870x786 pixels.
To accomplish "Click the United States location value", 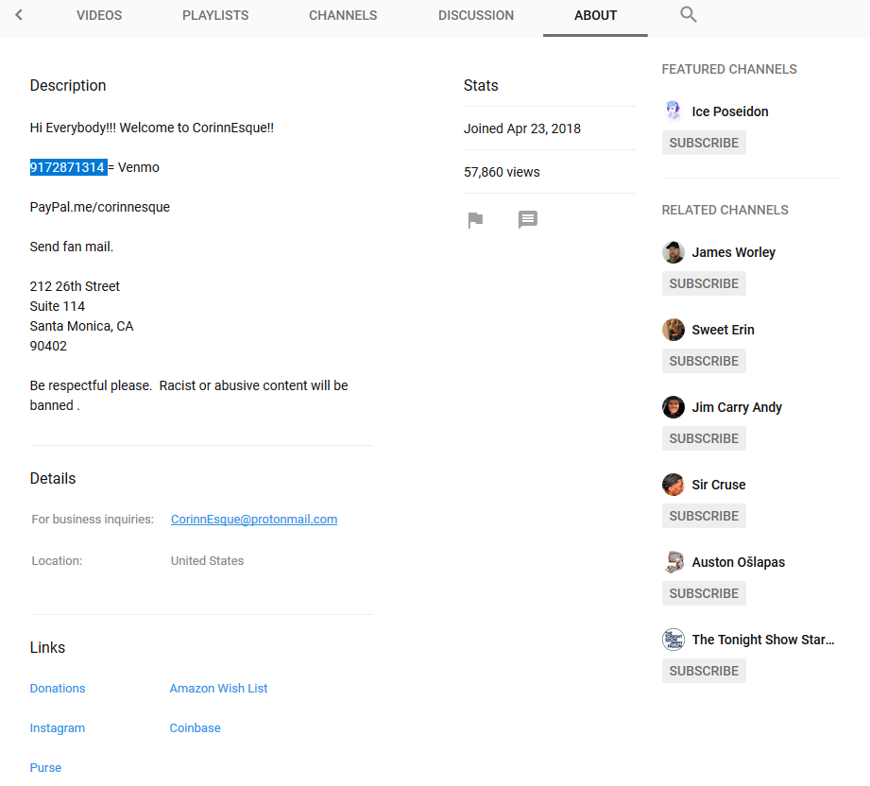I will click(207, 560).
